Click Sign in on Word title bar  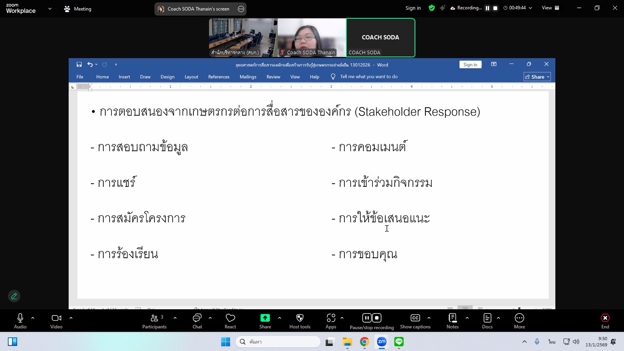(x=470, y=64)
